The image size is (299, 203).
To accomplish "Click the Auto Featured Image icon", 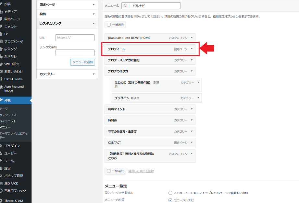I will point(1,87).
